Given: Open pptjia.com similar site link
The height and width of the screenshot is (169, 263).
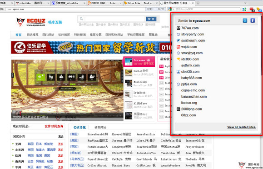Looking at the screenshot, I should 189,84.
